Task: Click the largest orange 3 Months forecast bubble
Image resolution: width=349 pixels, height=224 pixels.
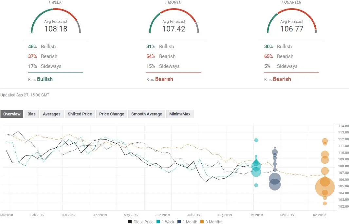Action: coord(325,187)
